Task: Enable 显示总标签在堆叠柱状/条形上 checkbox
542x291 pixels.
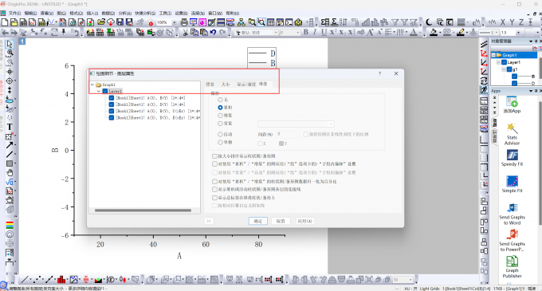Action: click(214, 198)
